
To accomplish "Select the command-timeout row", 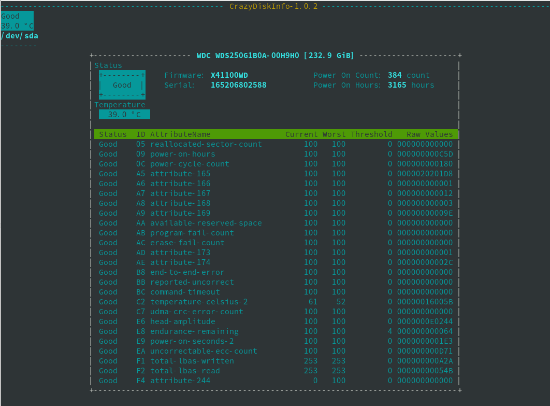I will tap(276, 291).
